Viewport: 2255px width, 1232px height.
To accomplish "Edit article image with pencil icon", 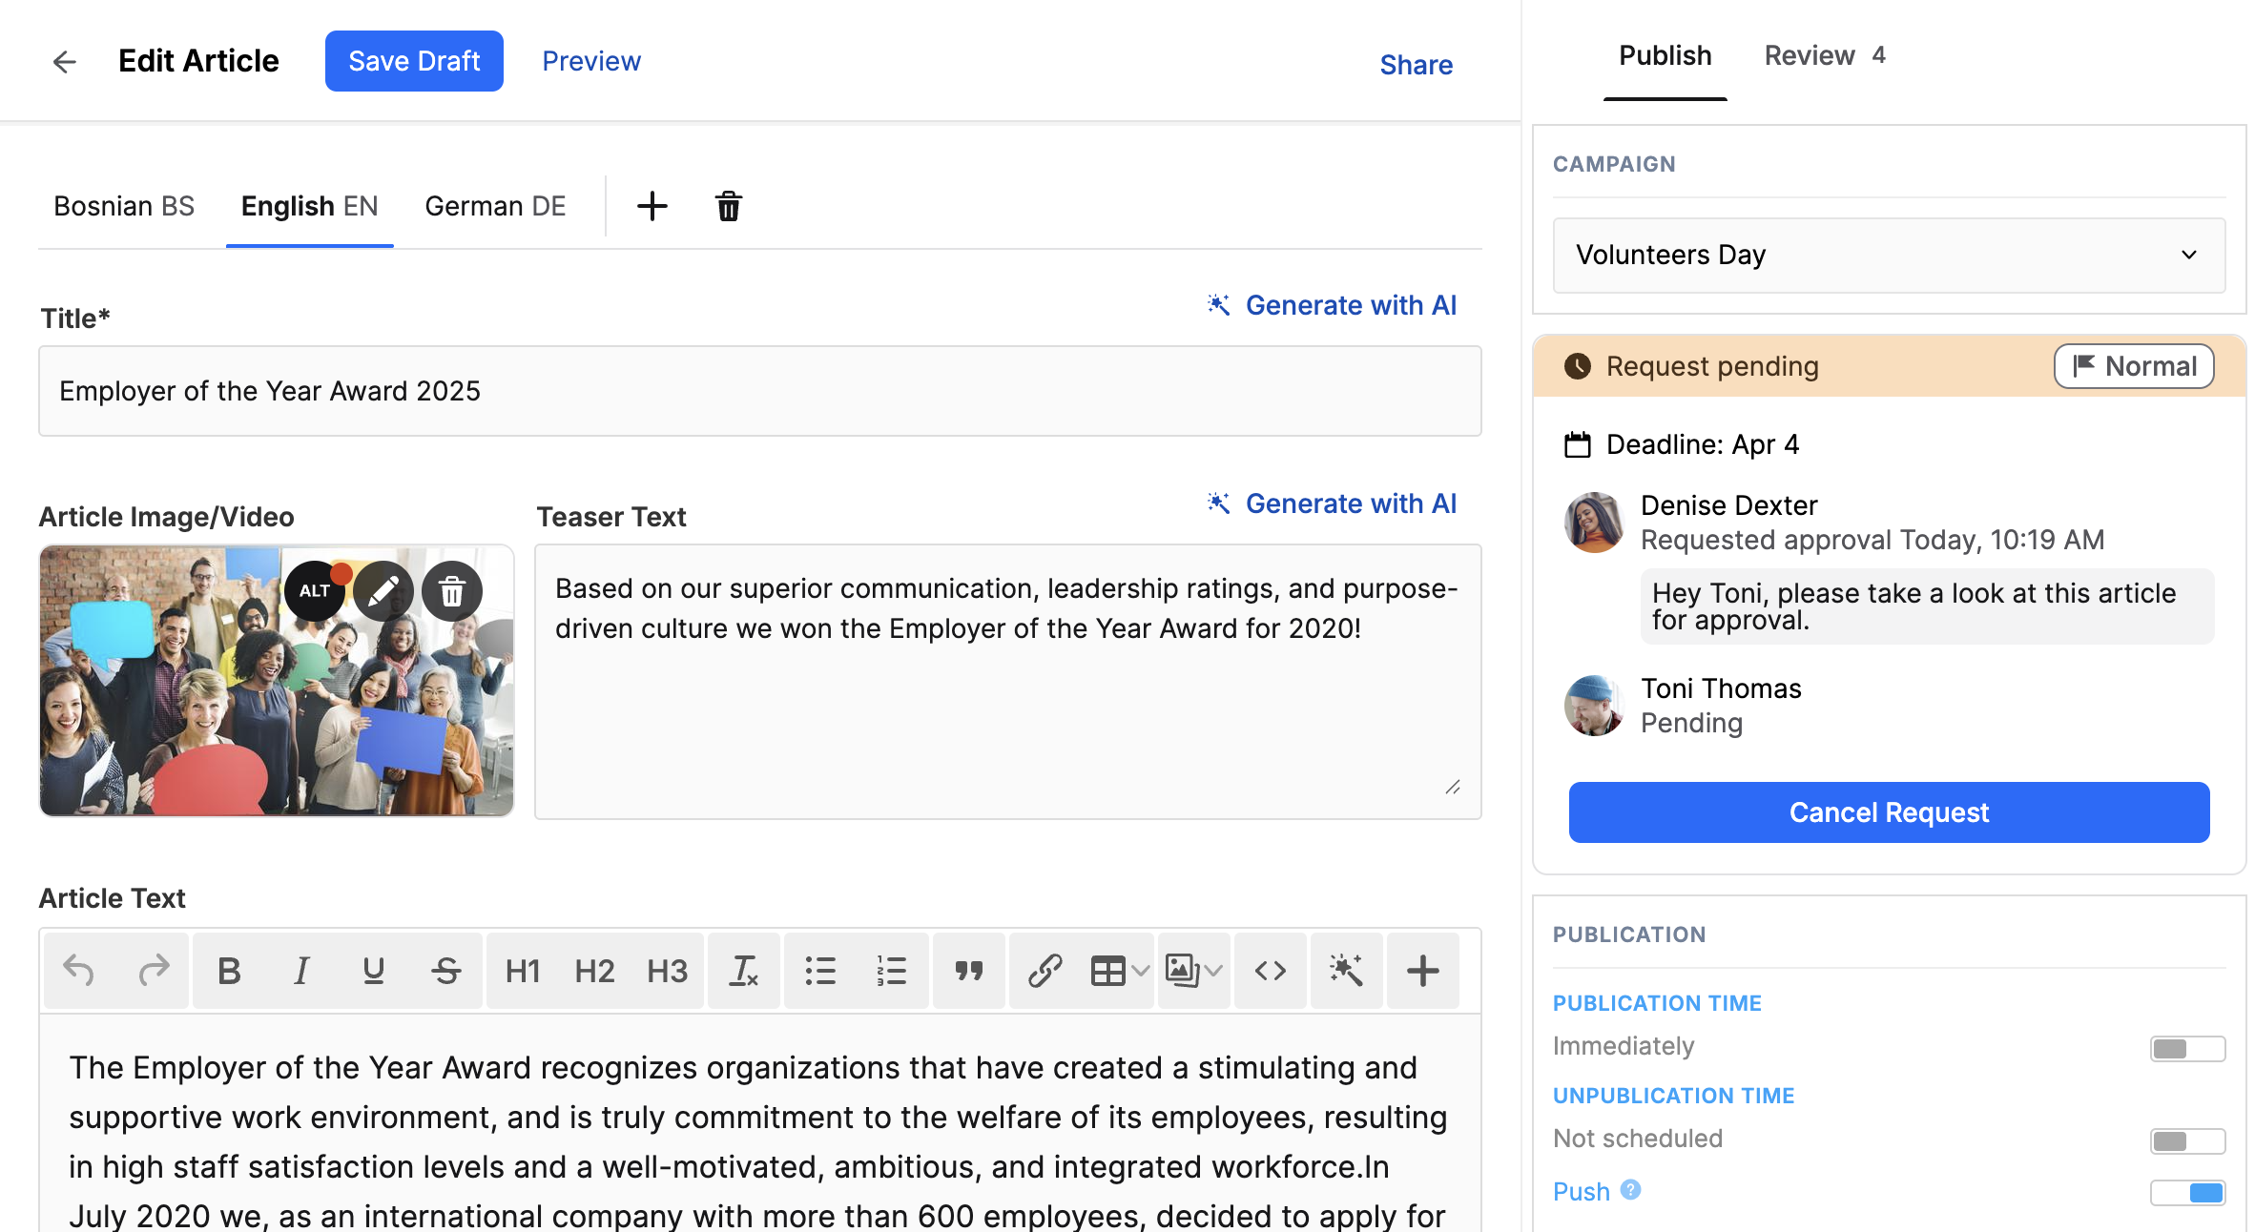I will (383, 591).
